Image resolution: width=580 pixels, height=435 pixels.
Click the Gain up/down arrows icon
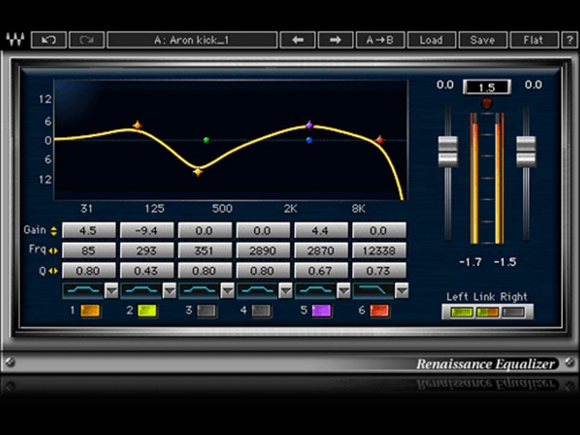(54, 231)
